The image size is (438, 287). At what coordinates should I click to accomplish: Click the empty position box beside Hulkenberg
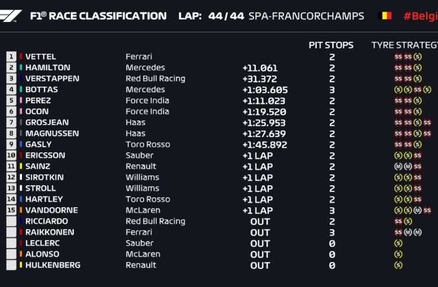pyautogui.click(x=11, y=265)
